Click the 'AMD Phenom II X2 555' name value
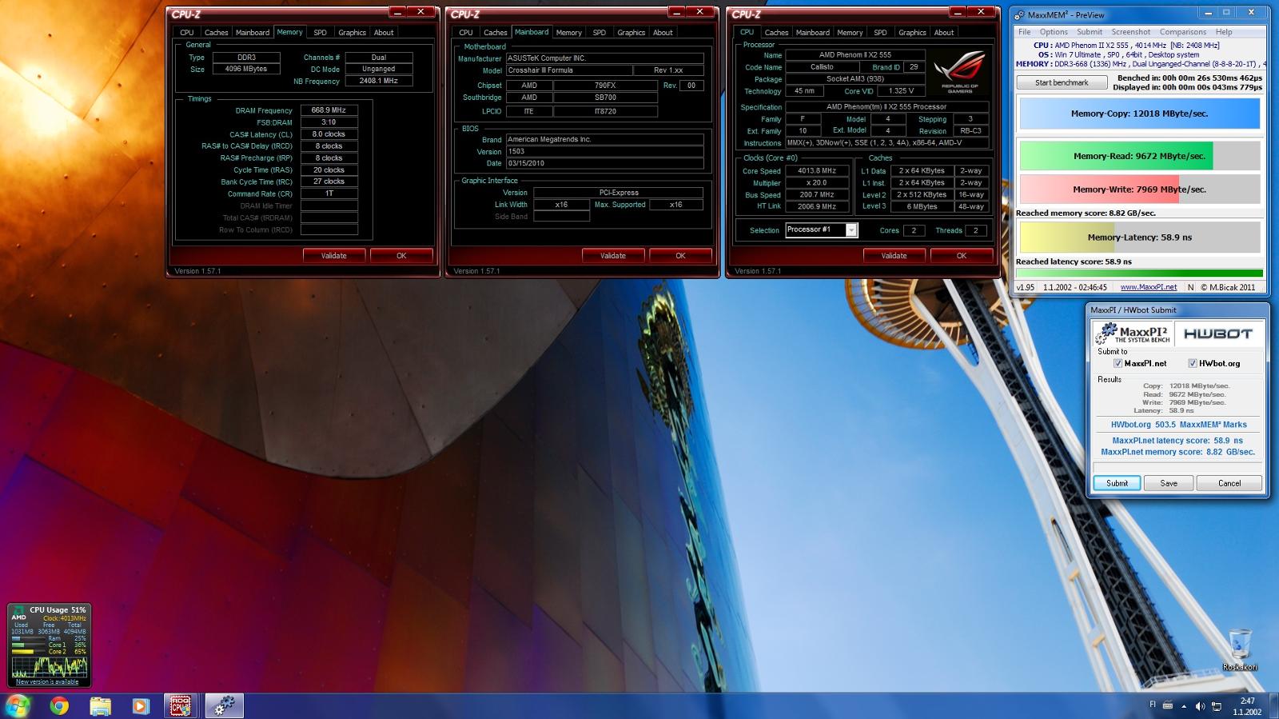 tap(855, 55)
